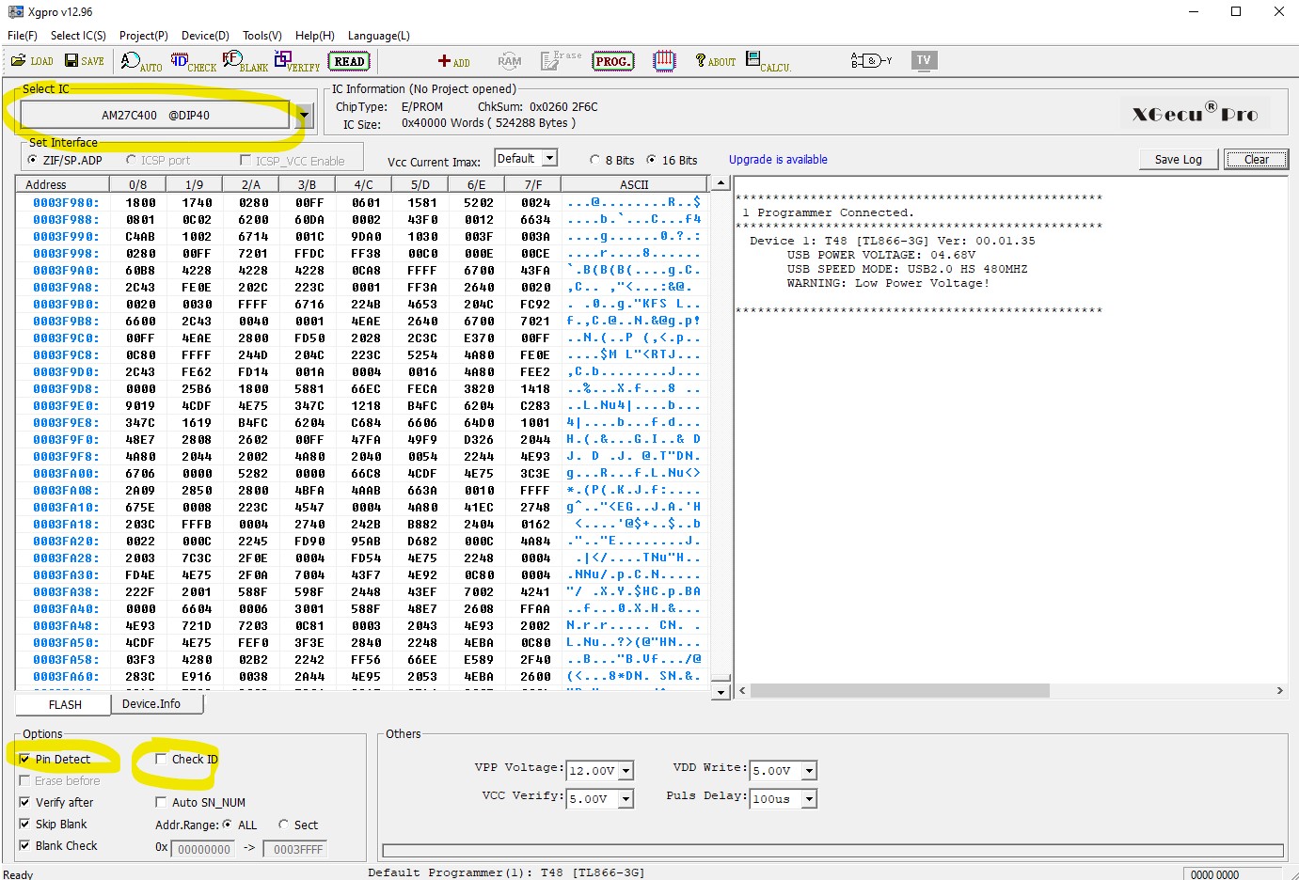Image resolution: width=1299 pixels, height=880 pixels.
Task: Open the VPP Voltage dropdown
Action: (626, 771)
